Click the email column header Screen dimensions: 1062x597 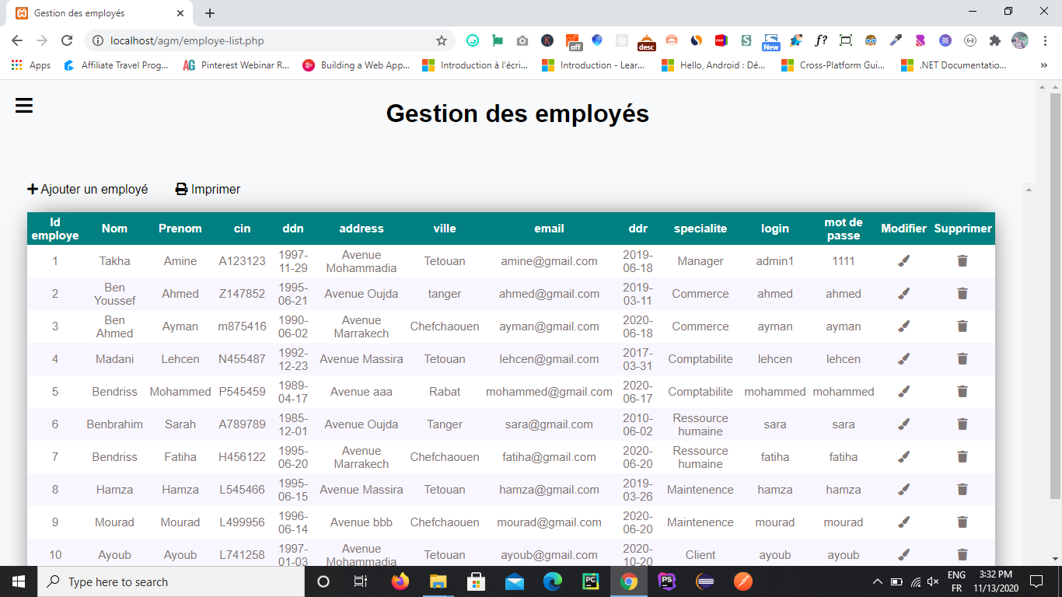pos(549,229)
